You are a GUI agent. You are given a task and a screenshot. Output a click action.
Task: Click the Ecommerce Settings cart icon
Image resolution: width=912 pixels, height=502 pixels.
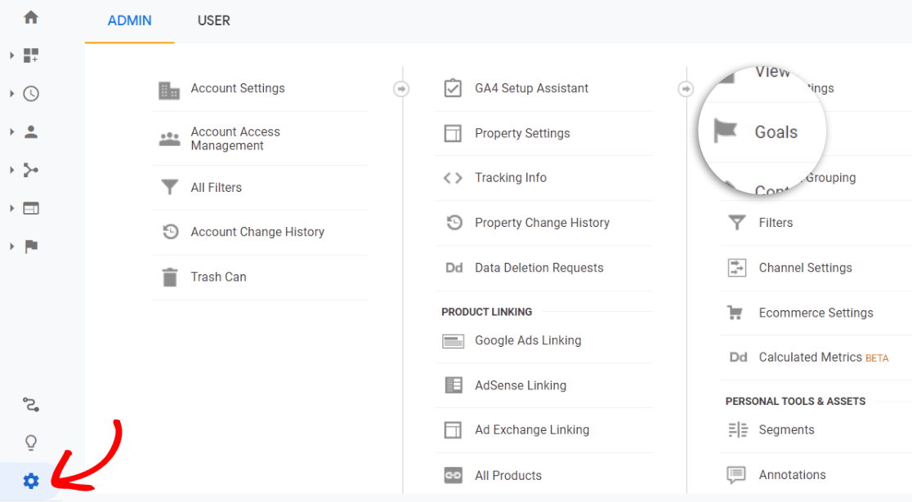click(x=737, y=313)
